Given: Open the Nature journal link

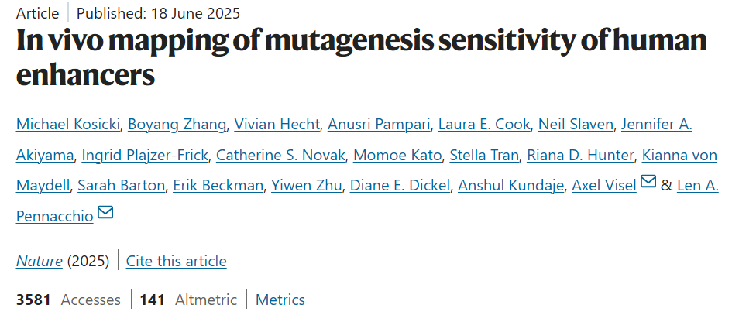Looking at the screenshot, I should 40,261.
